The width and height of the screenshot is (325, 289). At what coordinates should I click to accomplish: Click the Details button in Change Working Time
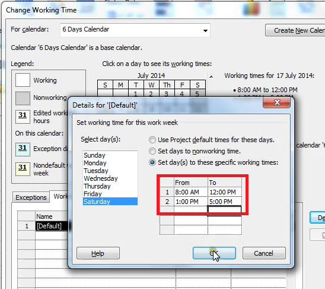pos(317,218)
